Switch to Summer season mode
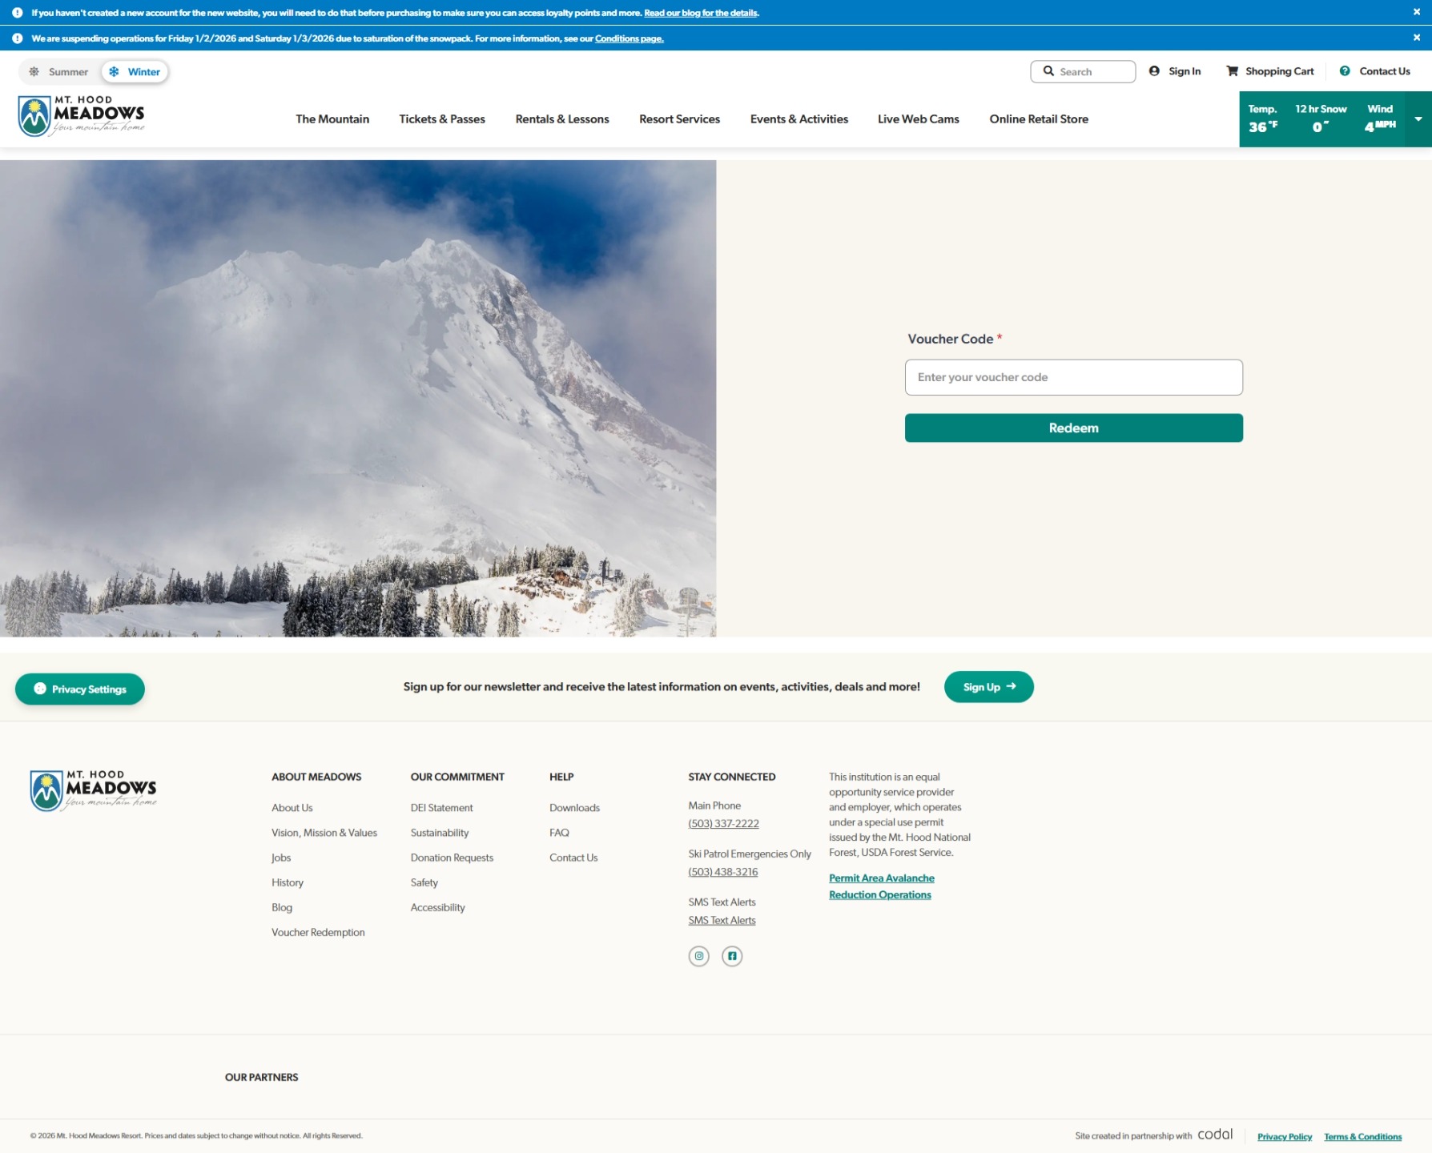The width and height of the screenshot is (1432, 1153). [x=59, y=72]
